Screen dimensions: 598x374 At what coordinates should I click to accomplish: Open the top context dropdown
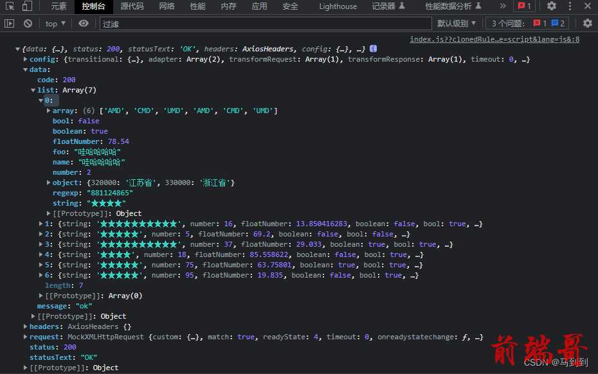55,24
